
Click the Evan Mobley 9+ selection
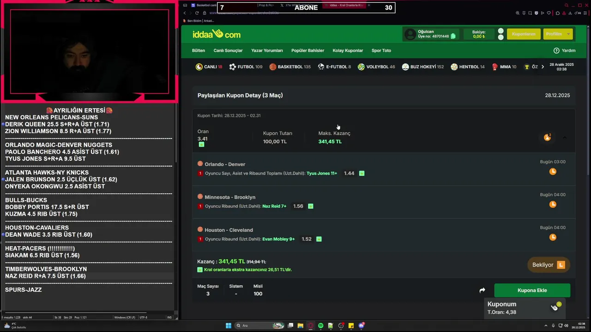(x=278, y=239)
